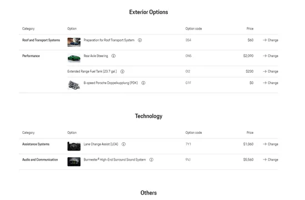305x200 pixels.
Task: Select the Lane Change Assist (LCA) option name
Action: [x=101, y=144]
